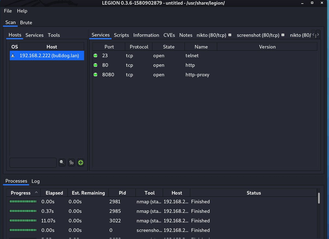Sort processes by Progress column header
Image resolution: width=329 pixels, height=239 pixels.
point(21,193)
